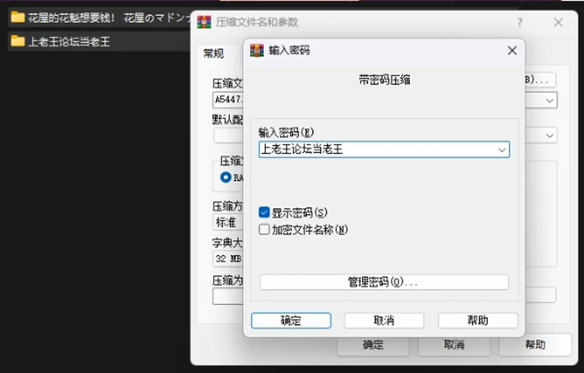584x373 pixels.
Task: Enable the 加密文件名称 checkbox
Action: [x=264, y=229]
